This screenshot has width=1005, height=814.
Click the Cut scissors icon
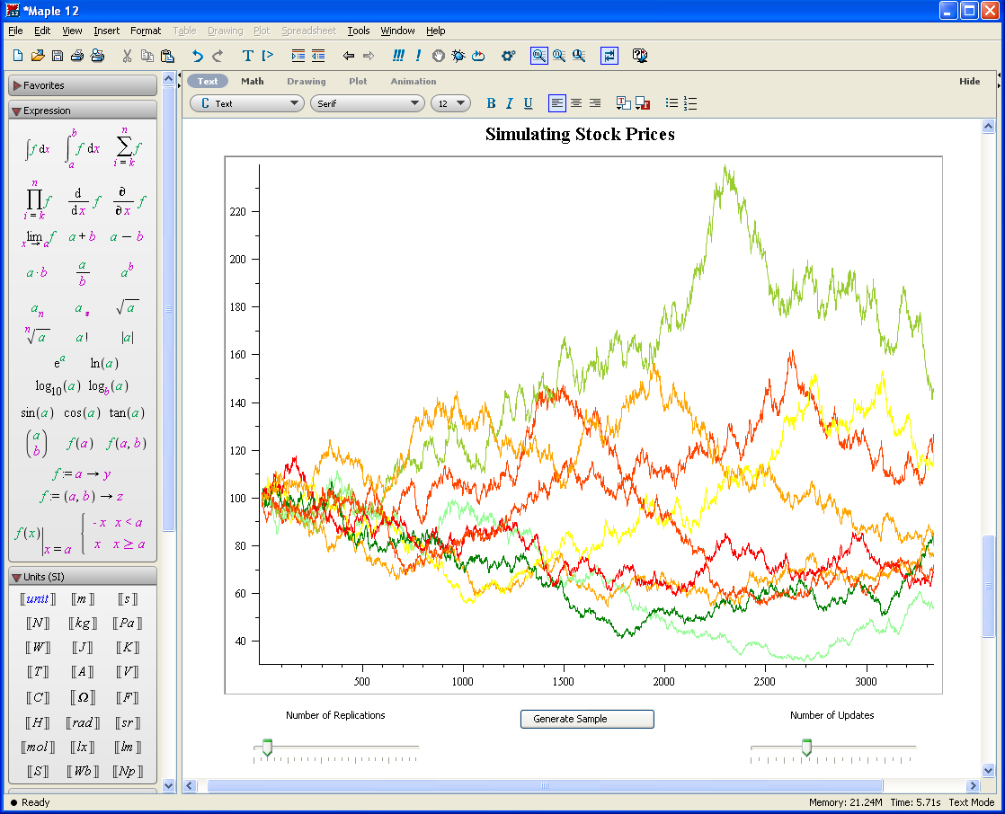click(128, 56)
